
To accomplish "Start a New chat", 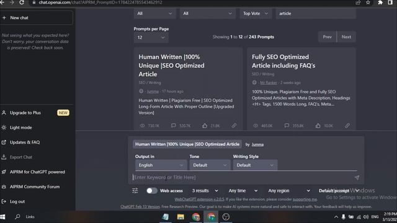I will [x=37, y=18].
